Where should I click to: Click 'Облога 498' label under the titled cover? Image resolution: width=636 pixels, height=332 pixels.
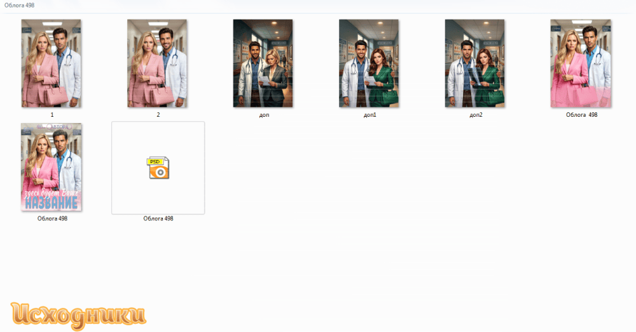point(52,218)
